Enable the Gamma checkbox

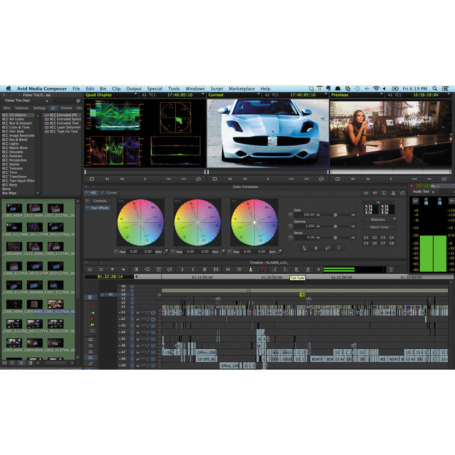coord(291,226)
